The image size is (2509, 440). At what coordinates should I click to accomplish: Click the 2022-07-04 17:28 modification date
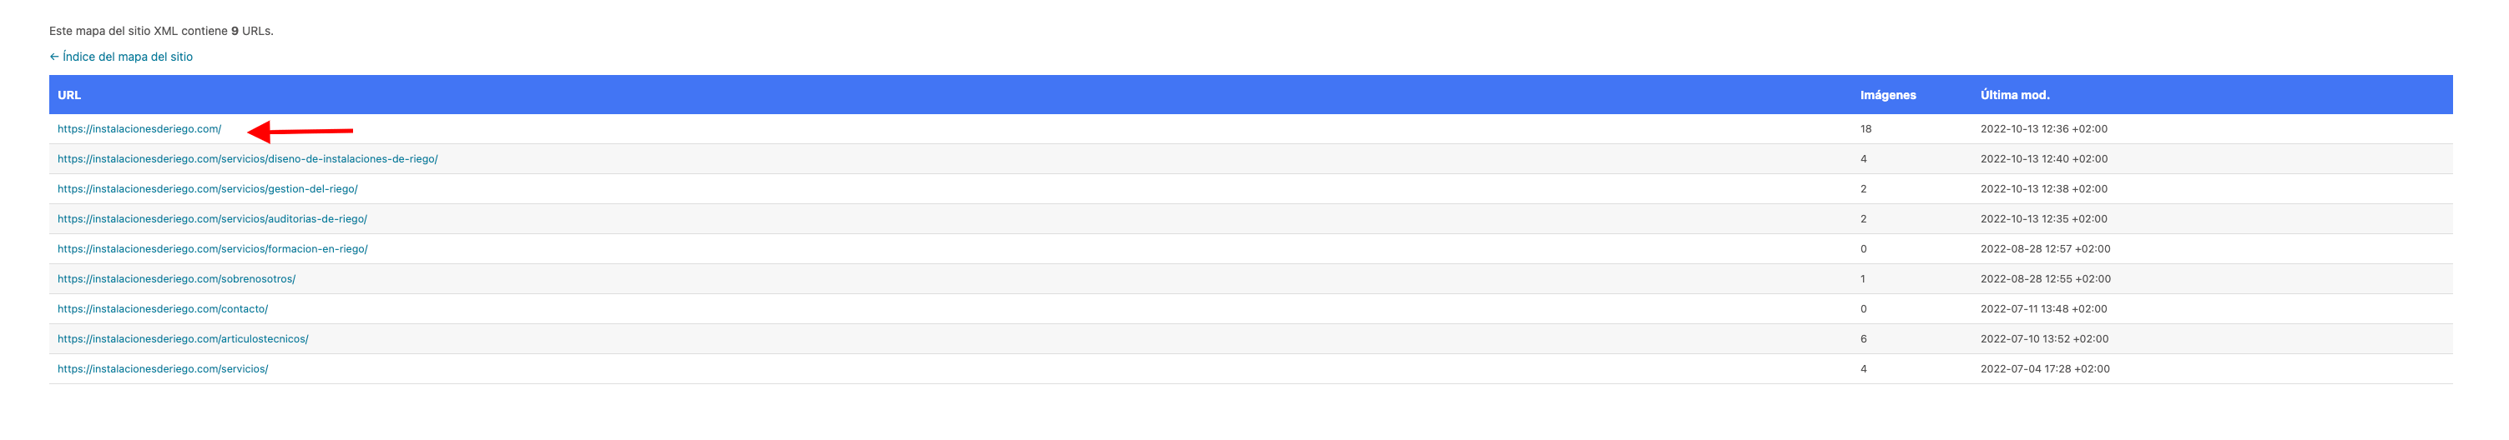click(2044, 370)
